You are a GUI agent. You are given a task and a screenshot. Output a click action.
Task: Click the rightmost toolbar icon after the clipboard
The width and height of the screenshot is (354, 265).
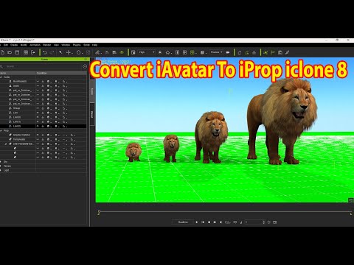288,52
